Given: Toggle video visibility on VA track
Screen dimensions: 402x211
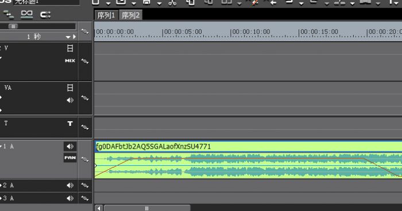Looking at the screenshot, I should 70,87.
